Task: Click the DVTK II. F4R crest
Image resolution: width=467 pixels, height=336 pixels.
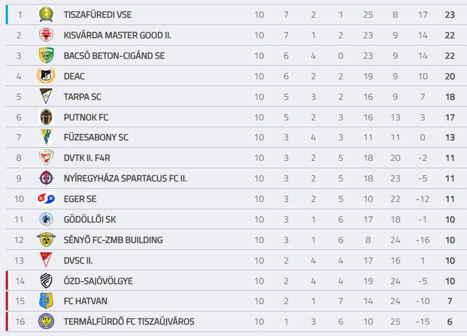Action: pyautogui.click(x=46, y=158)
